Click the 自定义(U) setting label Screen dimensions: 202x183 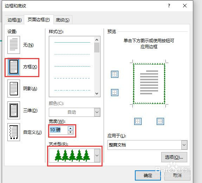click(32, 132)
